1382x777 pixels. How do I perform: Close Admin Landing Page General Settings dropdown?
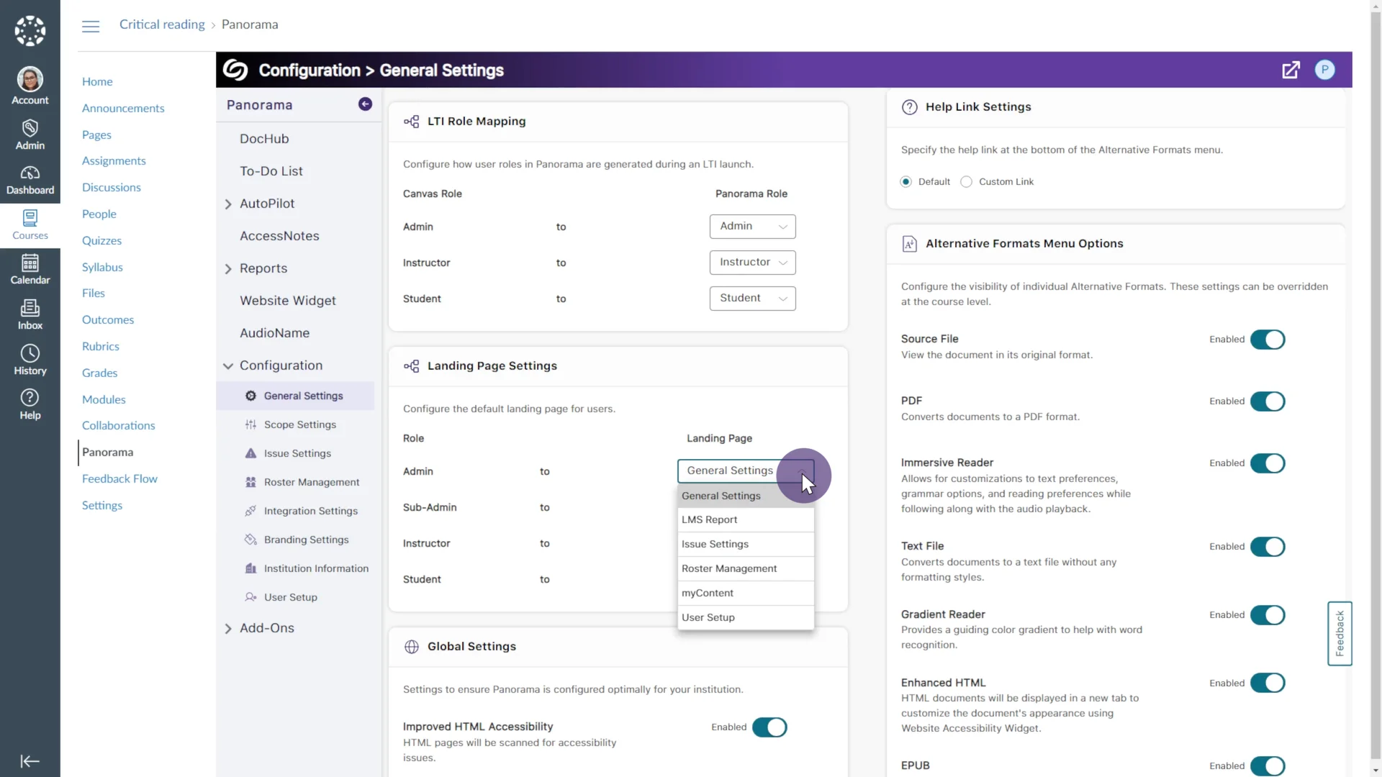(x=746, y=471)
